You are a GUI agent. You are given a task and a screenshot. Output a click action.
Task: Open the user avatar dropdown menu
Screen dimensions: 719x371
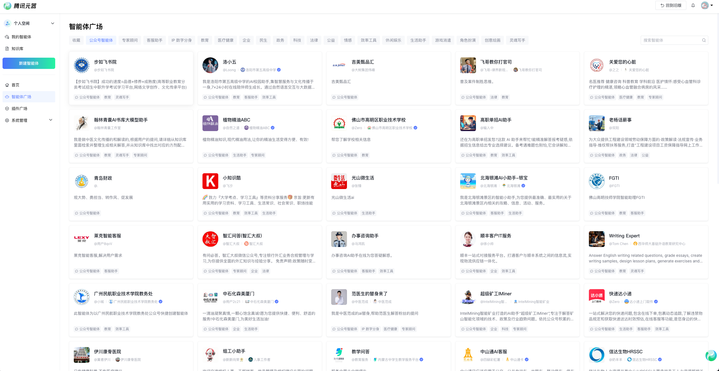pyautogui.click(x=707, y=5)
